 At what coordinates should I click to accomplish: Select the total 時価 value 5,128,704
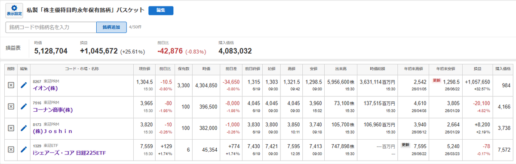click(x=51, y=51)
